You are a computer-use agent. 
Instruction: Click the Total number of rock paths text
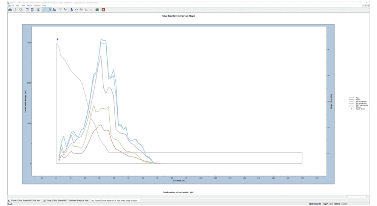[x=178, y=192]
